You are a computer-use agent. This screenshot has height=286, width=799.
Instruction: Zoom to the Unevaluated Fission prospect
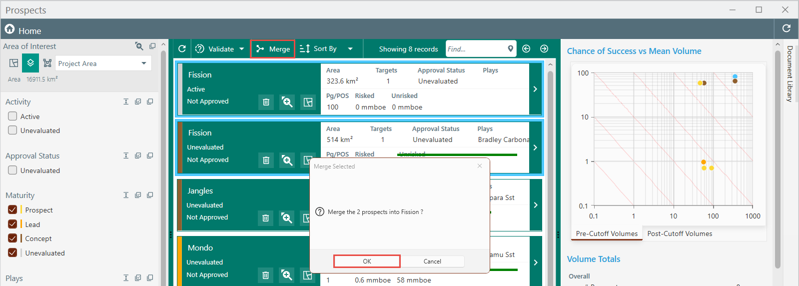pos(287,160)
